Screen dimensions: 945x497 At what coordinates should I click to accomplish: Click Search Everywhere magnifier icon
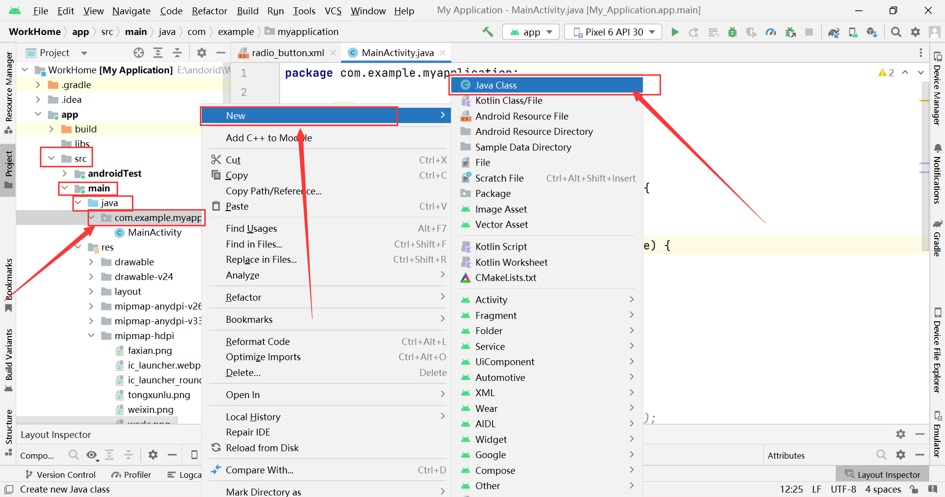(896, 32)
